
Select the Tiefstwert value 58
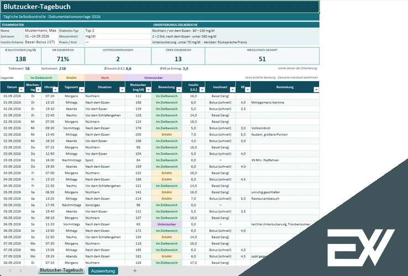27,68
